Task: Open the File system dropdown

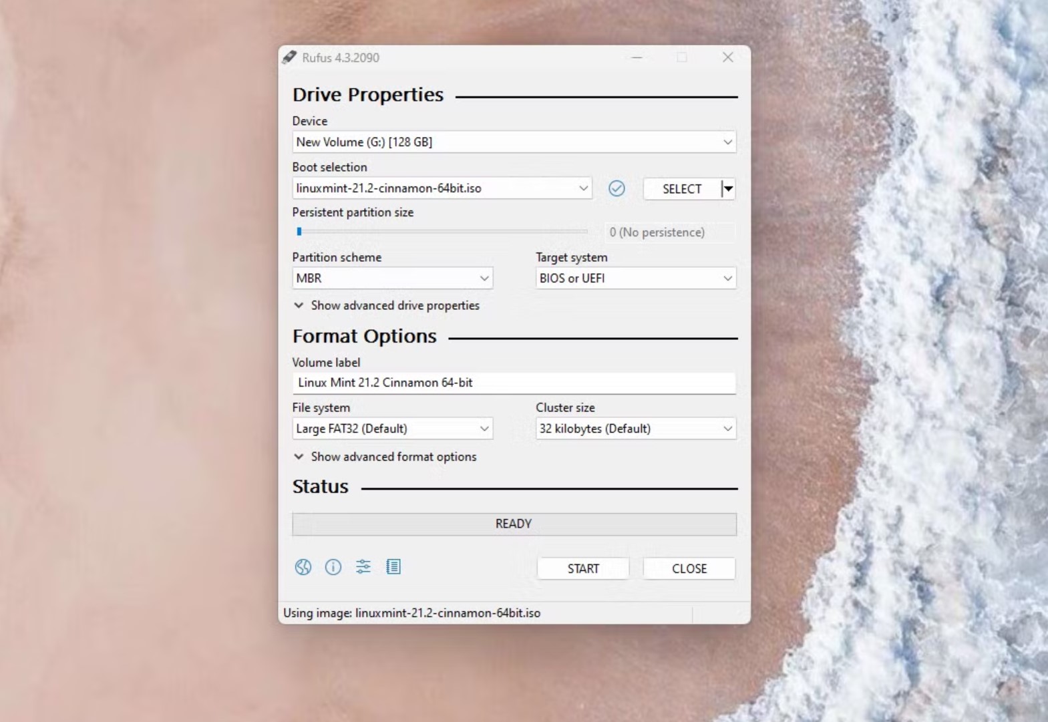Action: coord(393,428)
